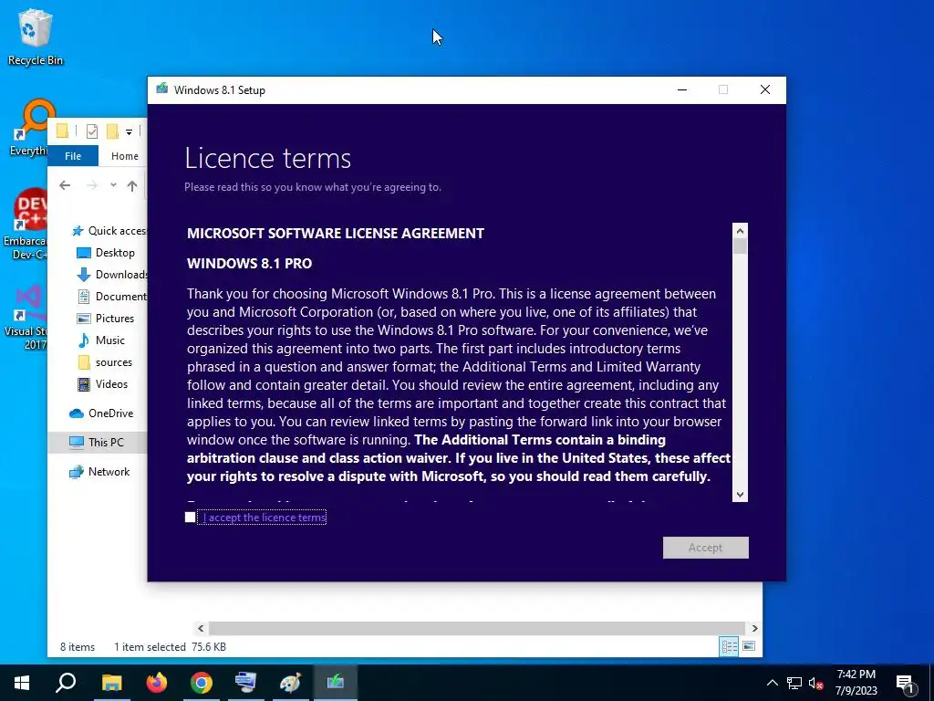Show hidden system tray icons
This screenshot has height=701, width=934.
coord(772,683)
